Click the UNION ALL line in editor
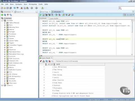The image size is (135, 101). tap(46, 32)
